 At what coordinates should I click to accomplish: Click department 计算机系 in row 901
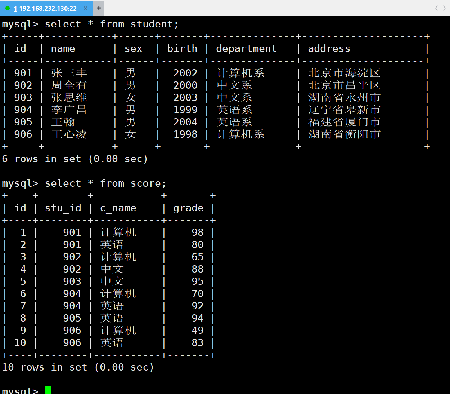240,73
